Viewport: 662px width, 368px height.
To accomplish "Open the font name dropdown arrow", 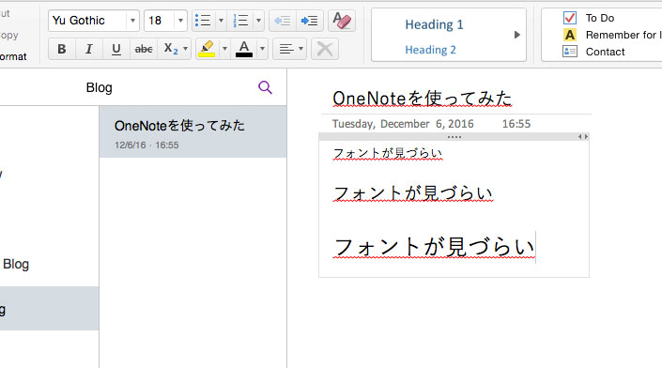I will (132, 21).
